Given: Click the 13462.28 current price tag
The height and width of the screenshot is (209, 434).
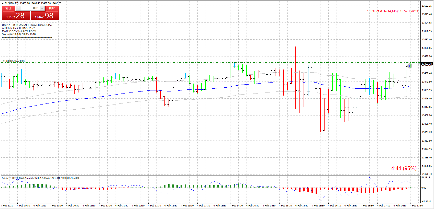Looking at the screenshot, I should pyautogui.click(x=427, y=64).
